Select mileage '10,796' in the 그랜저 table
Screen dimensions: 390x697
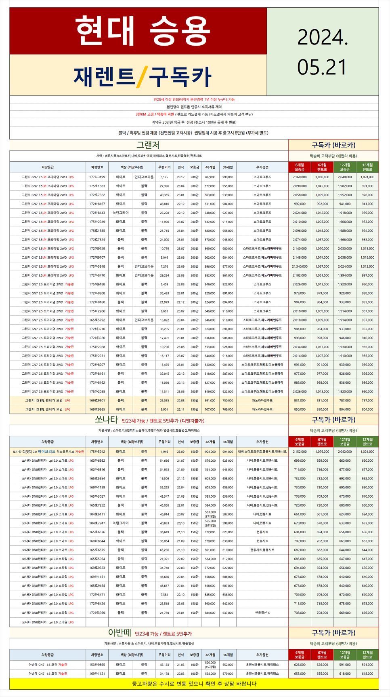164,347
